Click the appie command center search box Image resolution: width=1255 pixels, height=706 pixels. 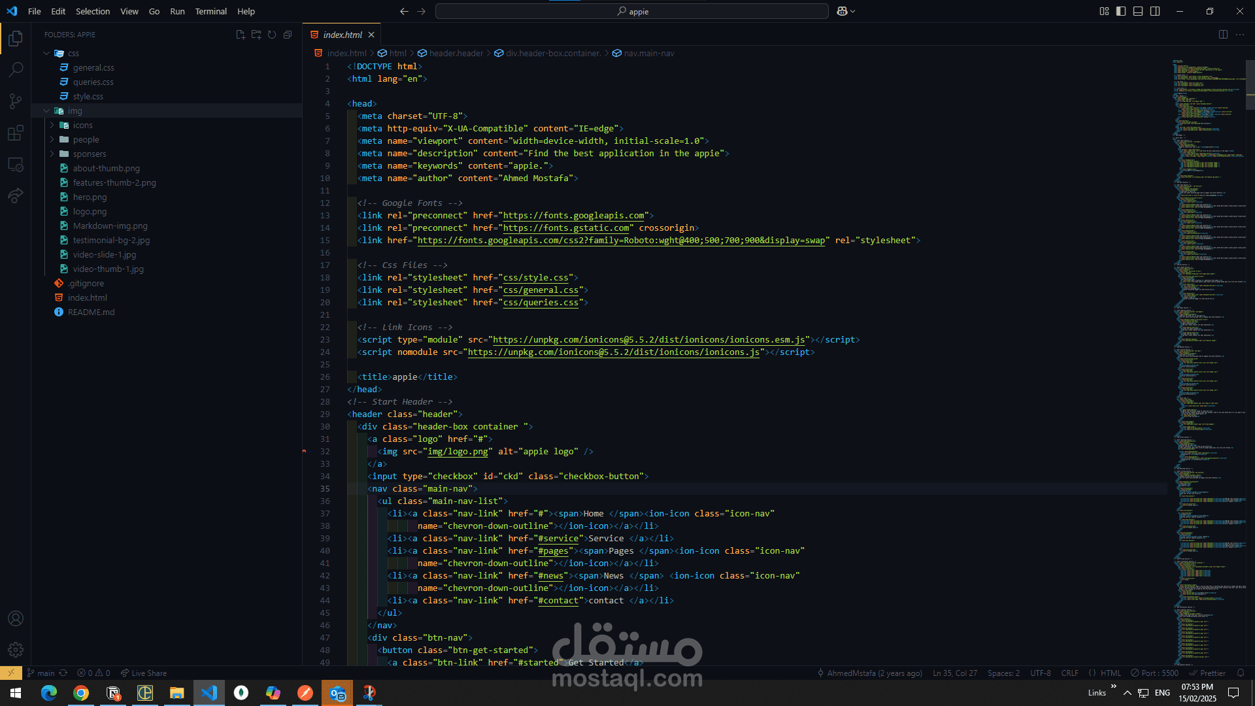[x=631, y=11]
